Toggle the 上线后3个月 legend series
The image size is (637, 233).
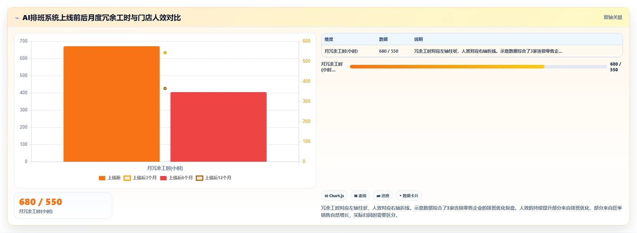pos(140,178)
